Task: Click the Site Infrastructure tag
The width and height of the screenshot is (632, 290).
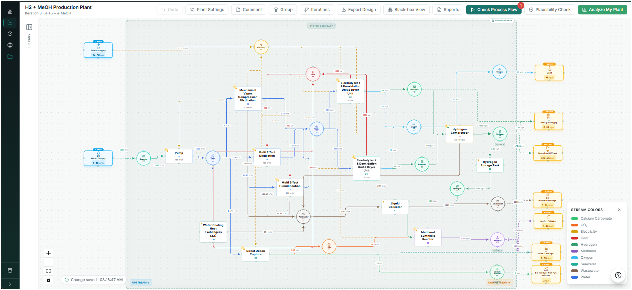Action: click(502, 21)
